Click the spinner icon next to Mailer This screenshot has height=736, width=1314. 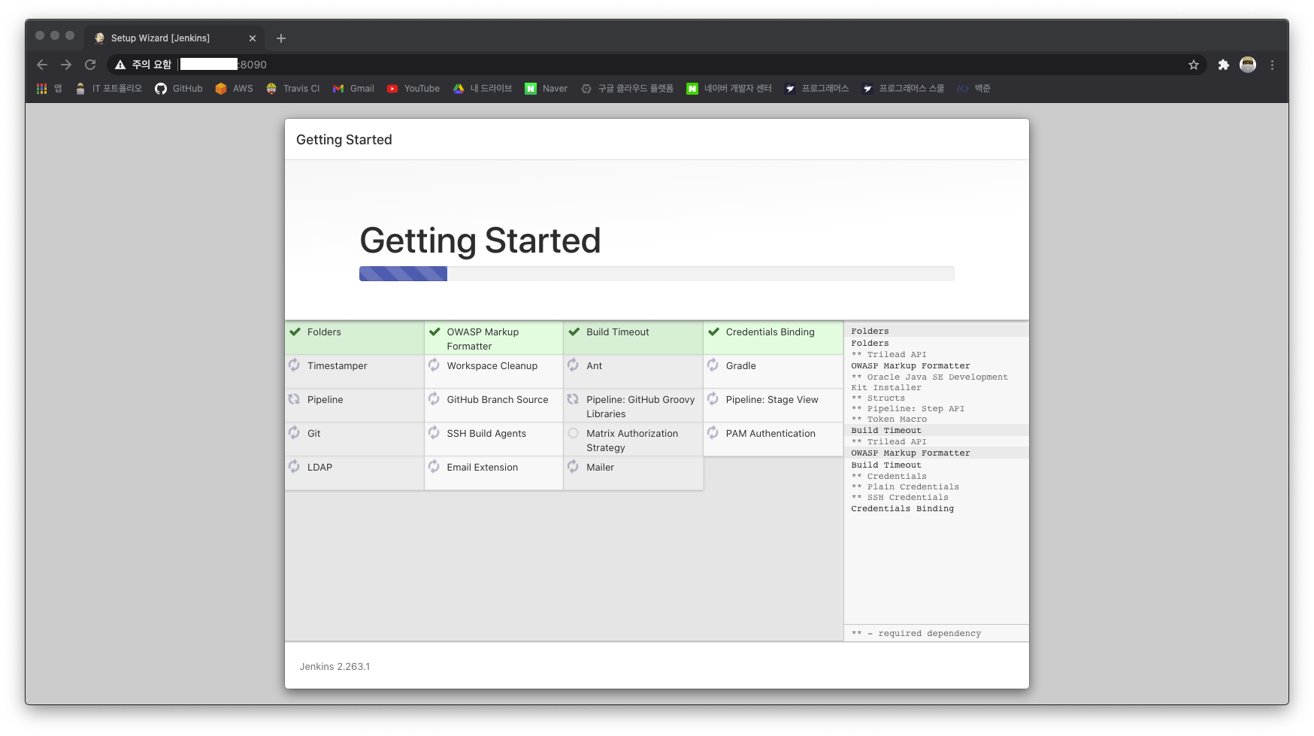coord(574,467)
